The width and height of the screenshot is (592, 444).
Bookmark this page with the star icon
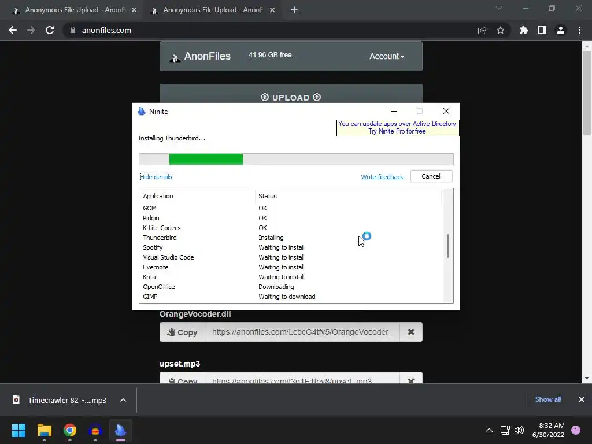coord(501,30)
